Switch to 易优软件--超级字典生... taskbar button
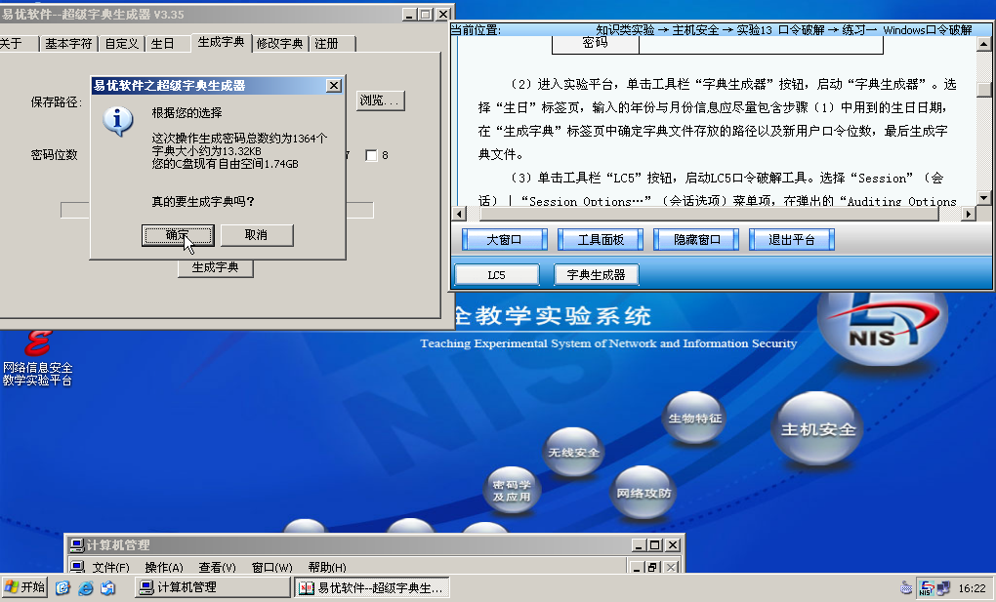Screen dimensions: 996x602 (373, 587)
